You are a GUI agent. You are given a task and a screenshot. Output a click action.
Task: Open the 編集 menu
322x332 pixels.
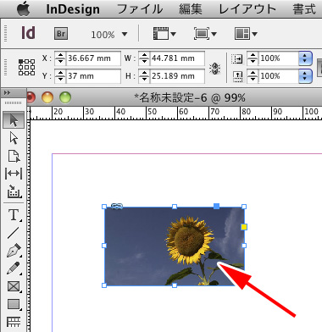click(x=191, y=9)
